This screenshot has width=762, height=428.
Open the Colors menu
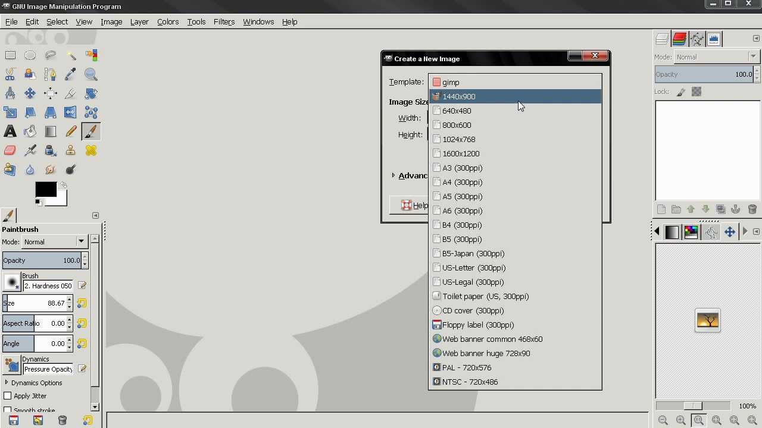(x=168, y=21)
